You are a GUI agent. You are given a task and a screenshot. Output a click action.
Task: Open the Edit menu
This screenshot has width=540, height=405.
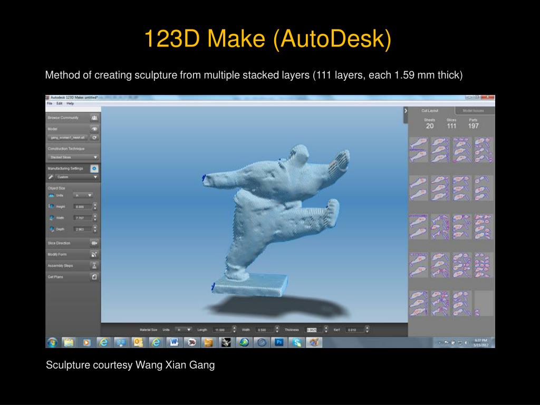tap(59, 103)
